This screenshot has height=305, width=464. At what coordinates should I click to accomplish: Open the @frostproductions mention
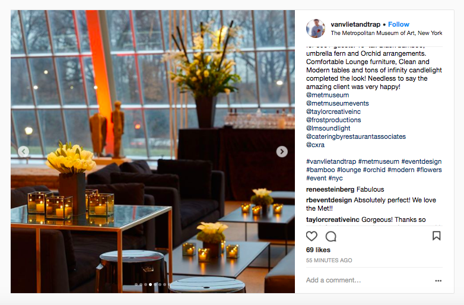click(333, 120)
